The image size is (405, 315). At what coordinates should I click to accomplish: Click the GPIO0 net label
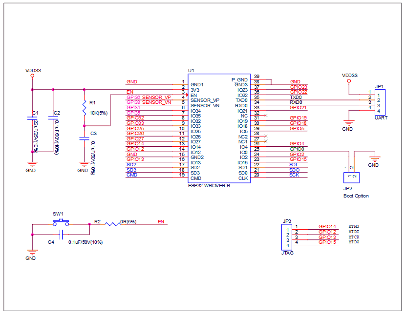(297, 149)
